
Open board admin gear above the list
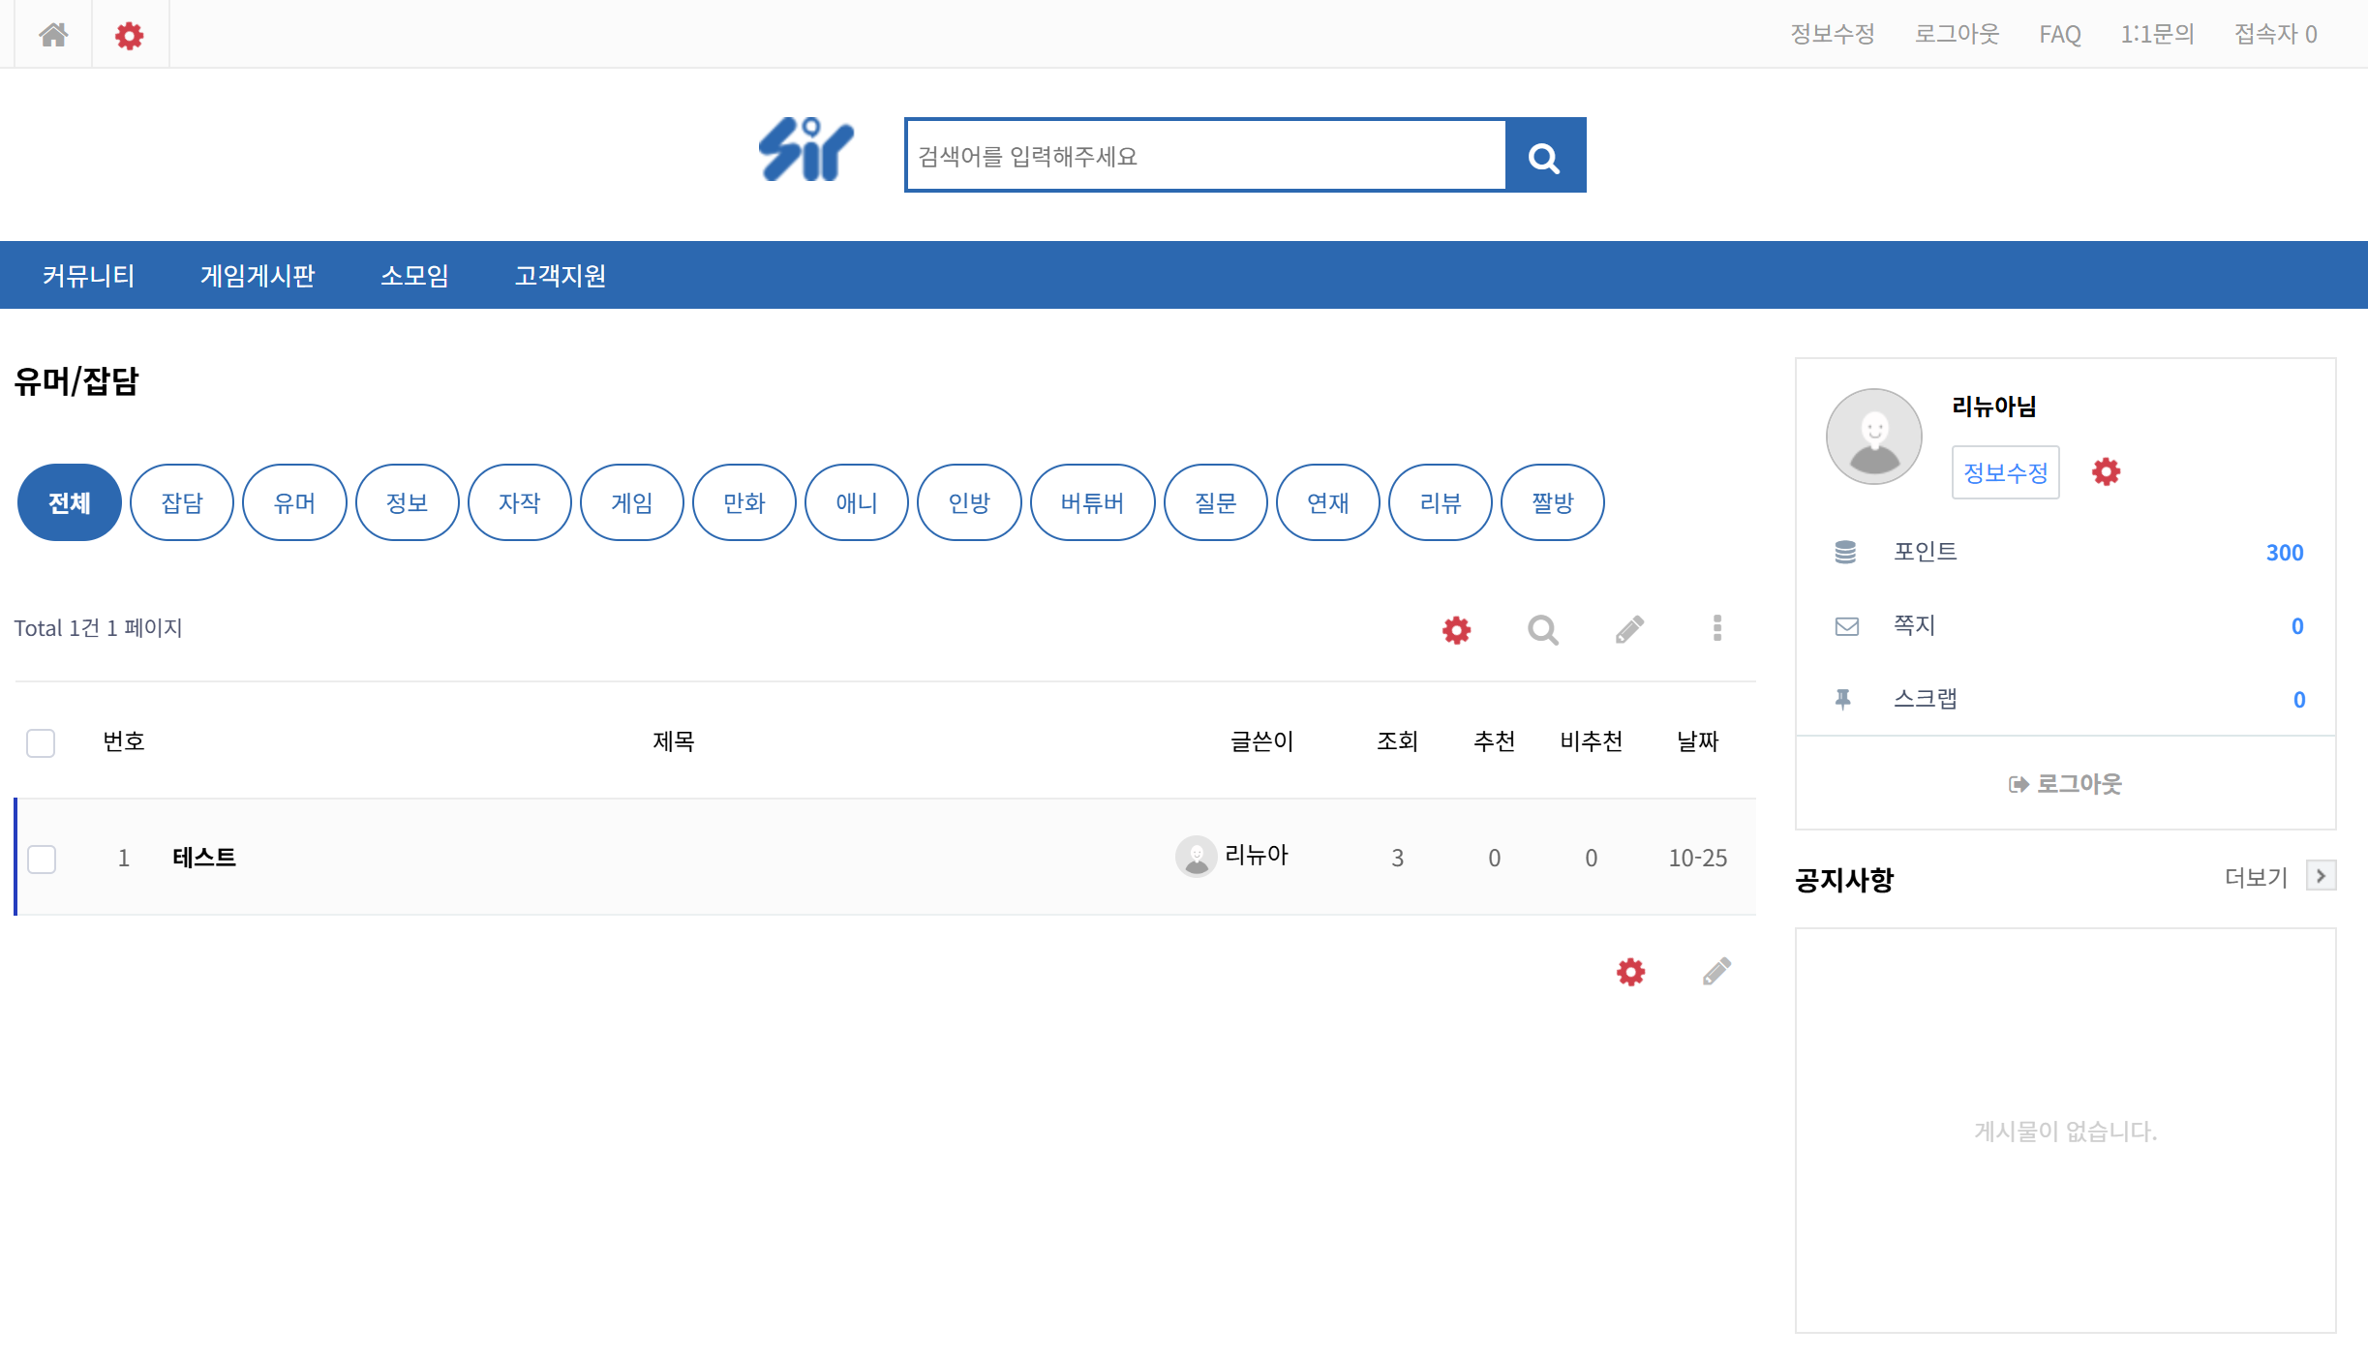pos(1456,630)
